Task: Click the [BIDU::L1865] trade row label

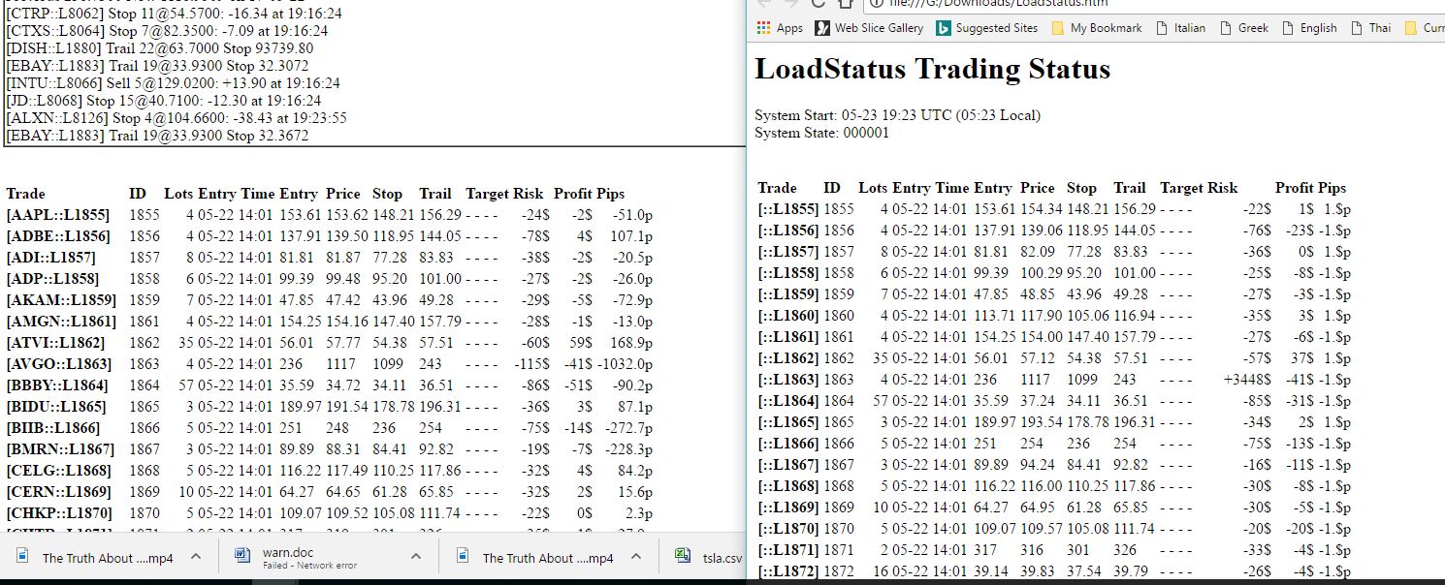Action: pyautogui.click(x=55, y=407)
